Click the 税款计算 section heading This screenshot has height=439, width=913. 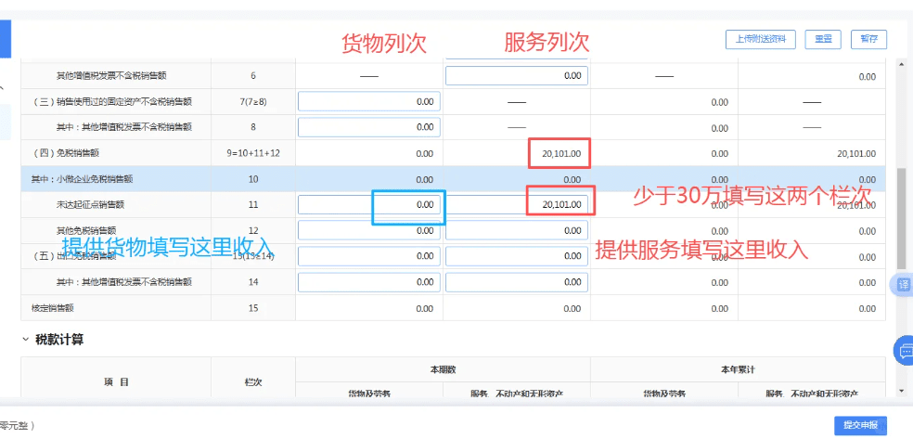(x=59, y=340)
